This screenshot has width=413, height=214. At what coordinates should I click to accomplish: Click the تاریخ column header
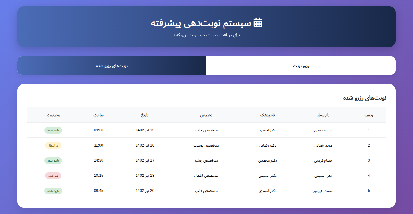pos(145,115)
